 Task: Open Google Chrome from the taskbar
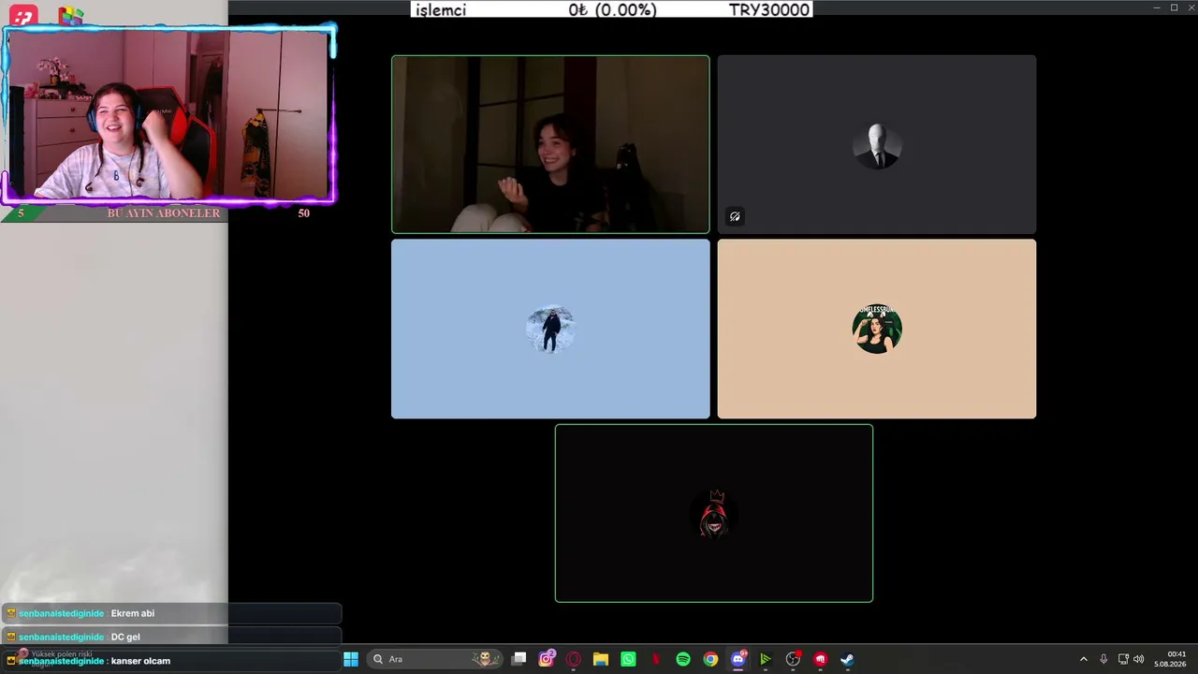point(710,659)
